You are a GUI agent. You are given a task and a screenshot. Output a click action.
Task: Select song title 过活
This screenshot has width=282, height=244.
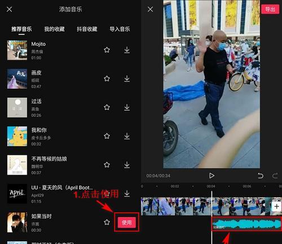36,102
